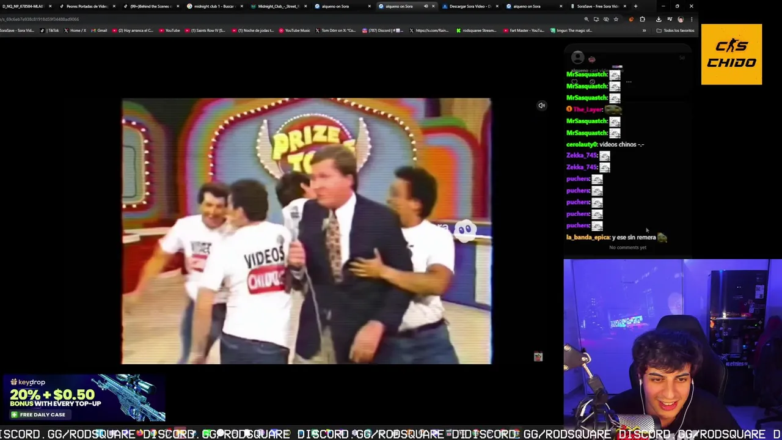Click la_banda_epica chat username
The image size is (782, 440).
pos(588,237)
